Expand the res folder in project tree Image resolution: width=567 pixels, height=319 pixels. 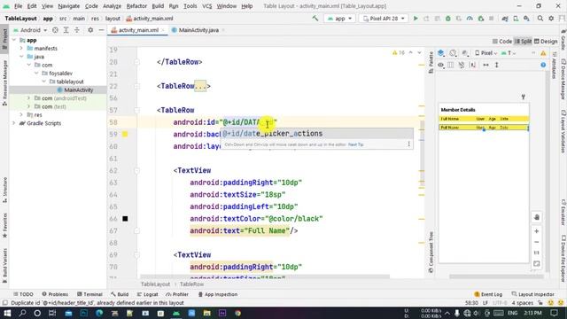click(x=21, y=115)
